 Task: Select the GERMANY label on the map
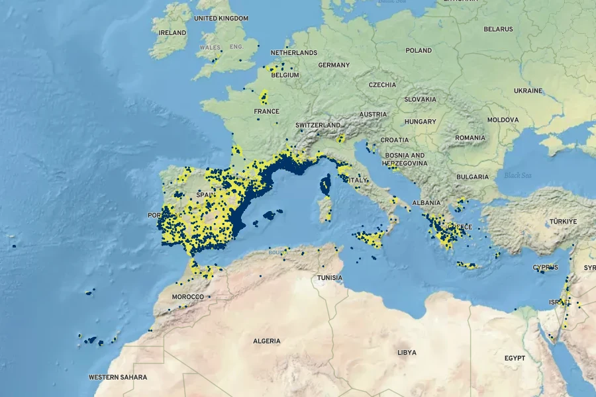[x=334, y=66]
